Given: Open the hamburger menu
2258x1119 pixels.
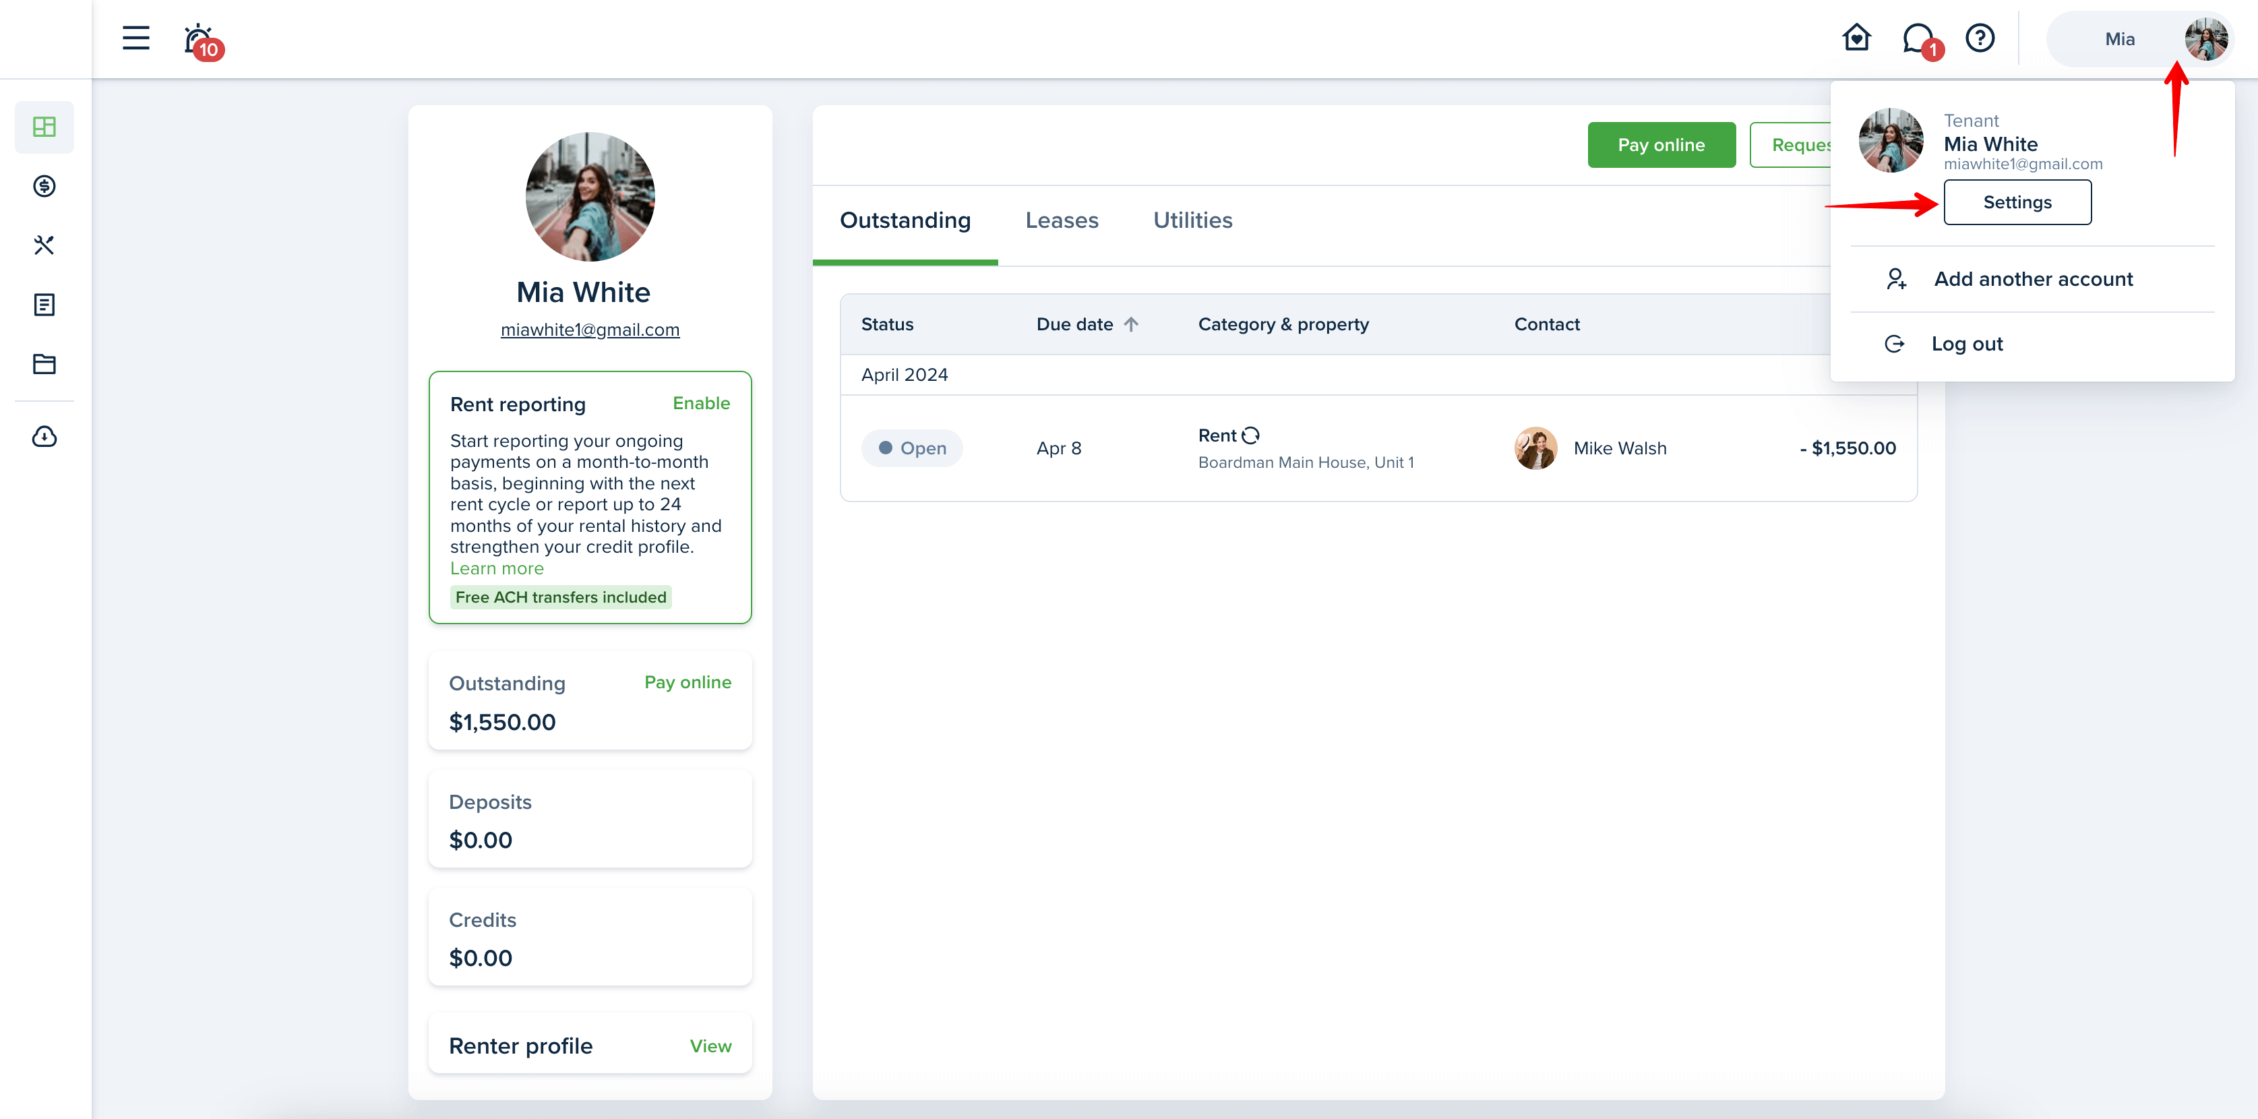Looking at the screenshot, I should tap(136, 38).
